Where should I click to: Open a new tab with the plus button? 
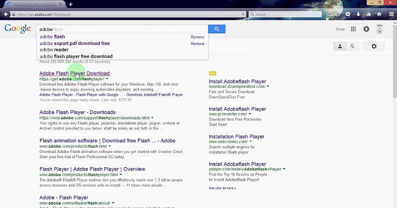(70, 4)
